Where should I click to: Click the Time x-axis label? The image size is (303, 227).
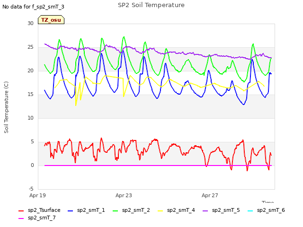click(x=268, y=202)
